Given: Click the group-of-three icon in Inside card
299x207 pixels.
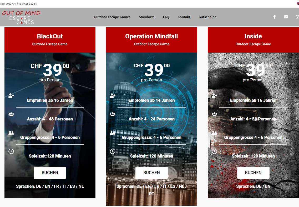Looking at the screenshot, I should pyautogui.click(x=214, y=114).
